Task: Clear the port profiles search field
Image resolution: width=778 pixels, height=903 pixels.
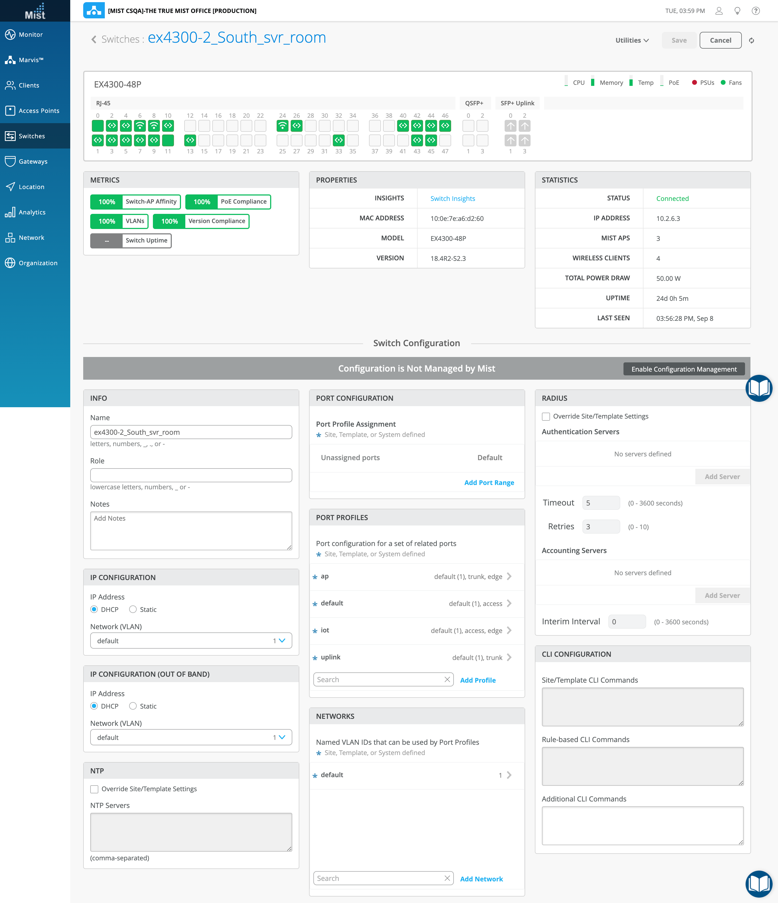Action: [x=447, y=679]
